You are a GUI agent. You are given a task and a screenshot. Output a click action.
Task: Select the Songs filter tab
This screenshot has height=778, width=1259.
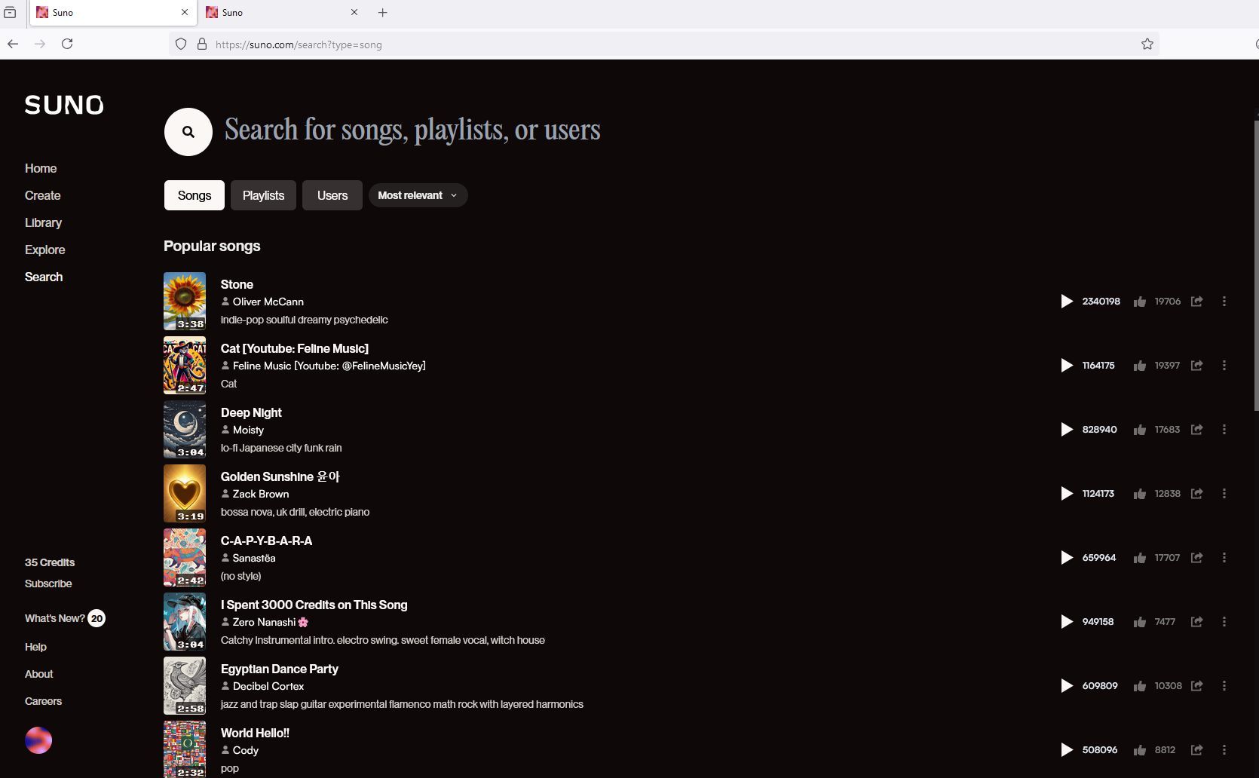click(x=195, y=195)
